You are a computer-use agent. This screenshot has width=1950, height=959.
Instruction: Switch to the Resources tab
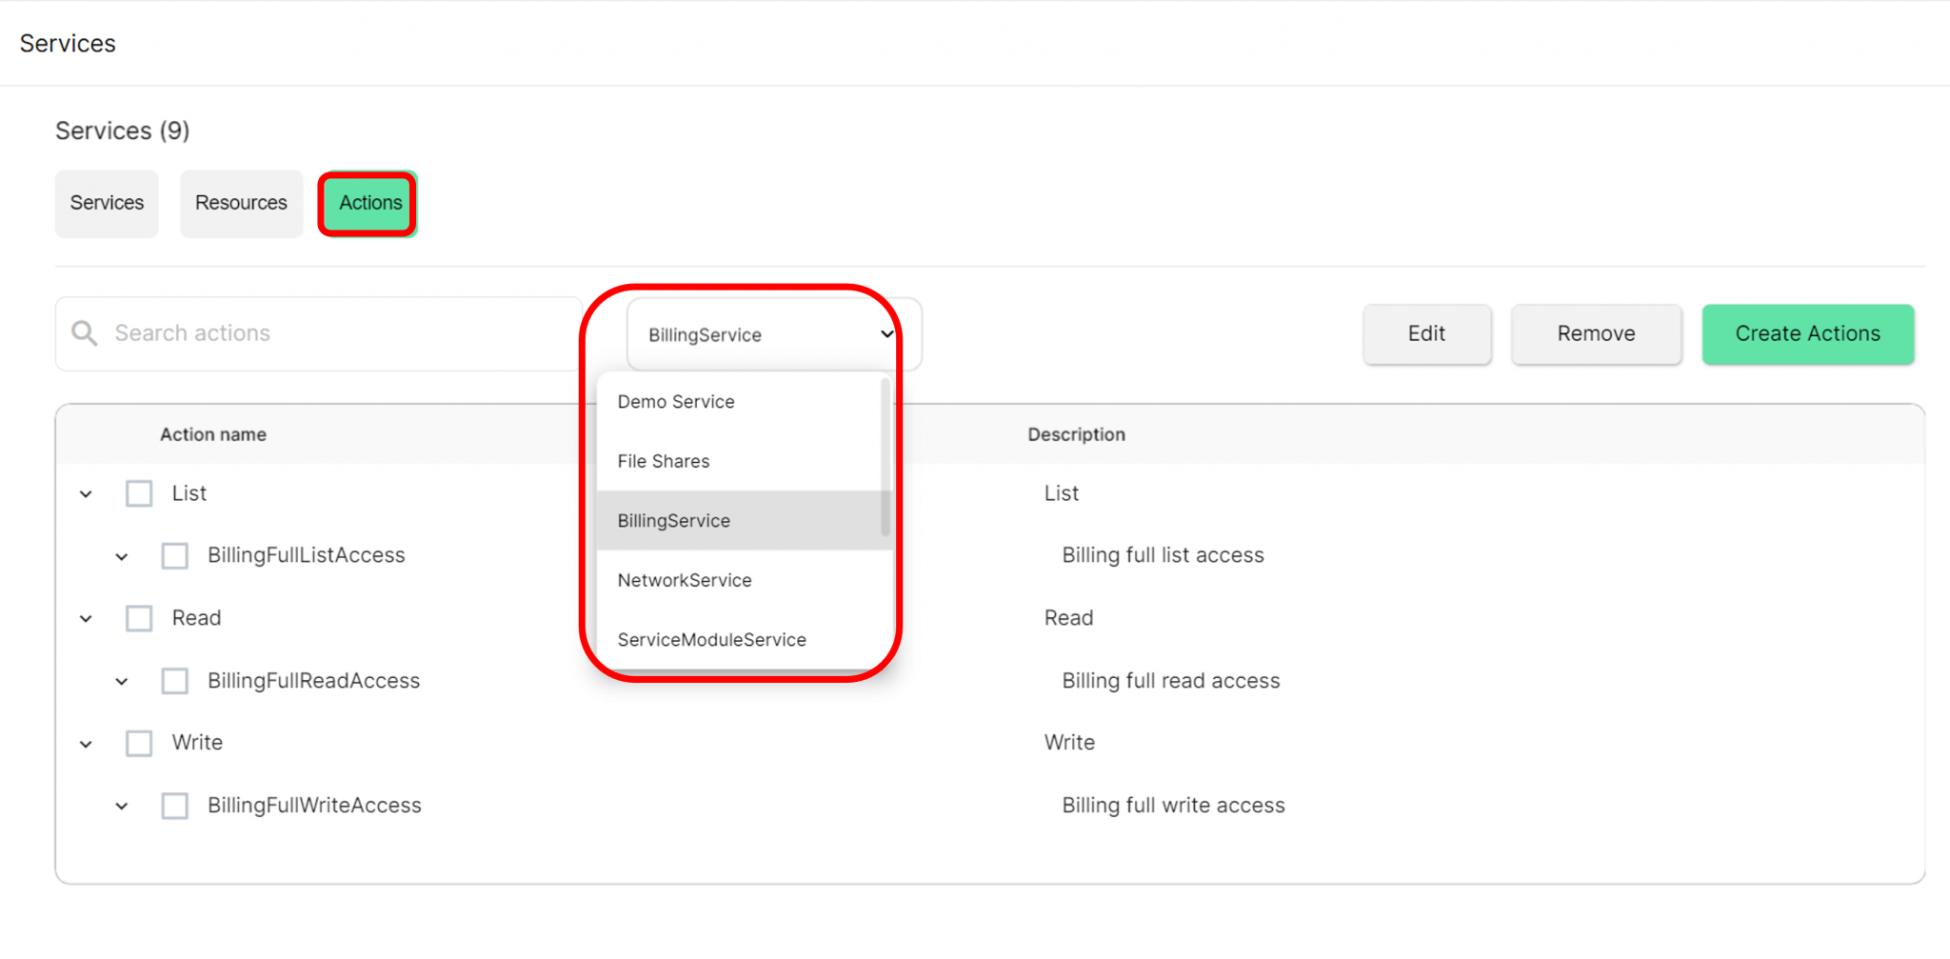[241, 203]
